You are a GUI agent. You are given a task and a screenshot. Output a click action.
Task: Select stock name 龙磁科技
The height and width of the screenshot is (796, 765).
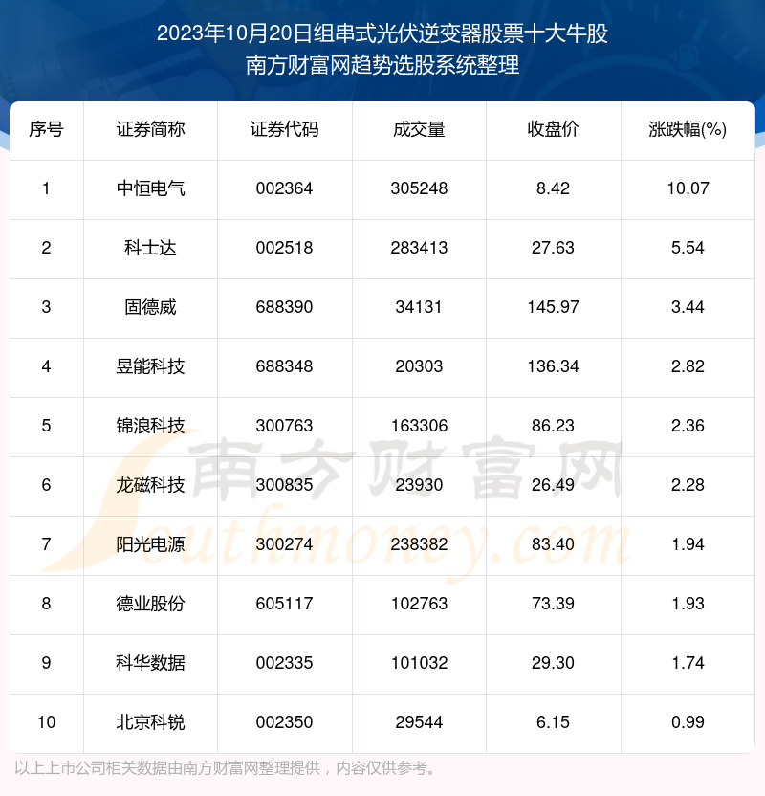(x=151, y=485)
